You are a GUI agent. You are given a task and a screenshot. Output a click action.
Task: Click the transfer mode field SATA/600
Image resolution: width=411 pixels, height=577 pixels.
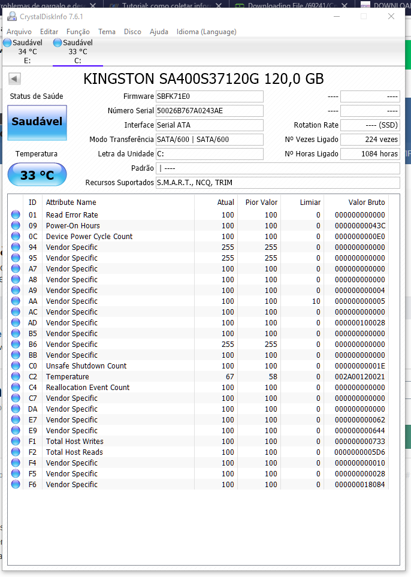tap(210, 140)
